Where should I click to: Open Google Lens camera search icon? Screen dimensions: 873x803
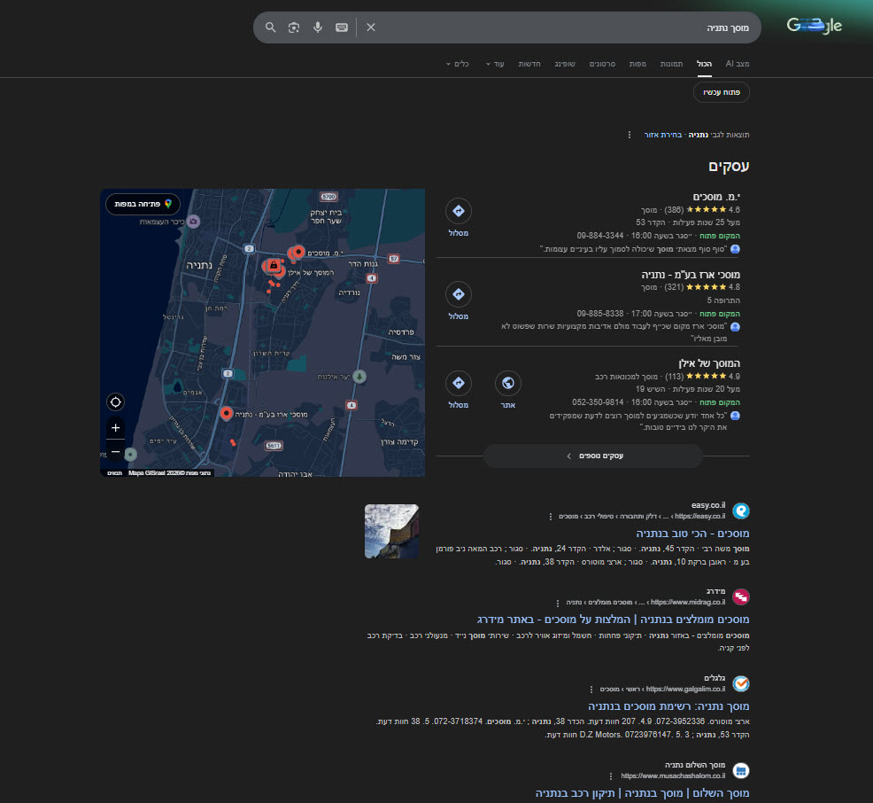coord(293,27)
